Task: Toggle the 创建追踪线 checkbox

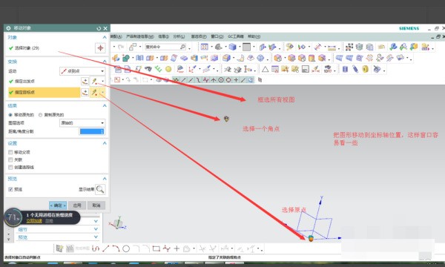Action: click(x=10, y=167)
